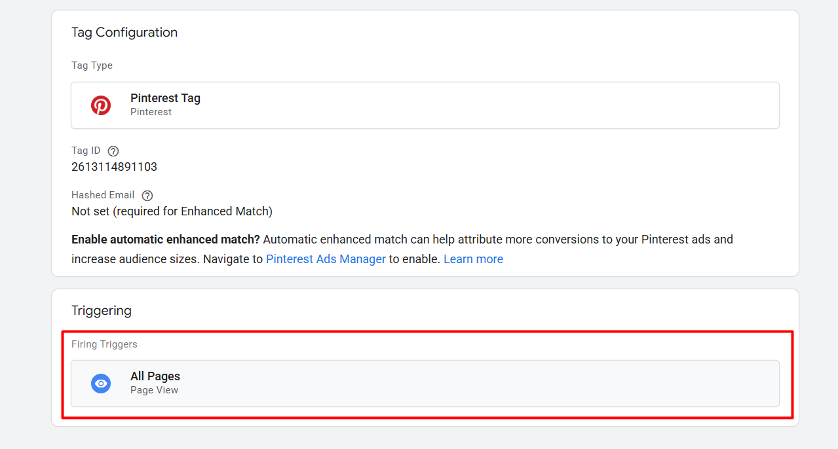The width and height of the screenshot is (838, 449).
Task: Select the Pinterest Tag type card
Action: [x=425, y=105]
